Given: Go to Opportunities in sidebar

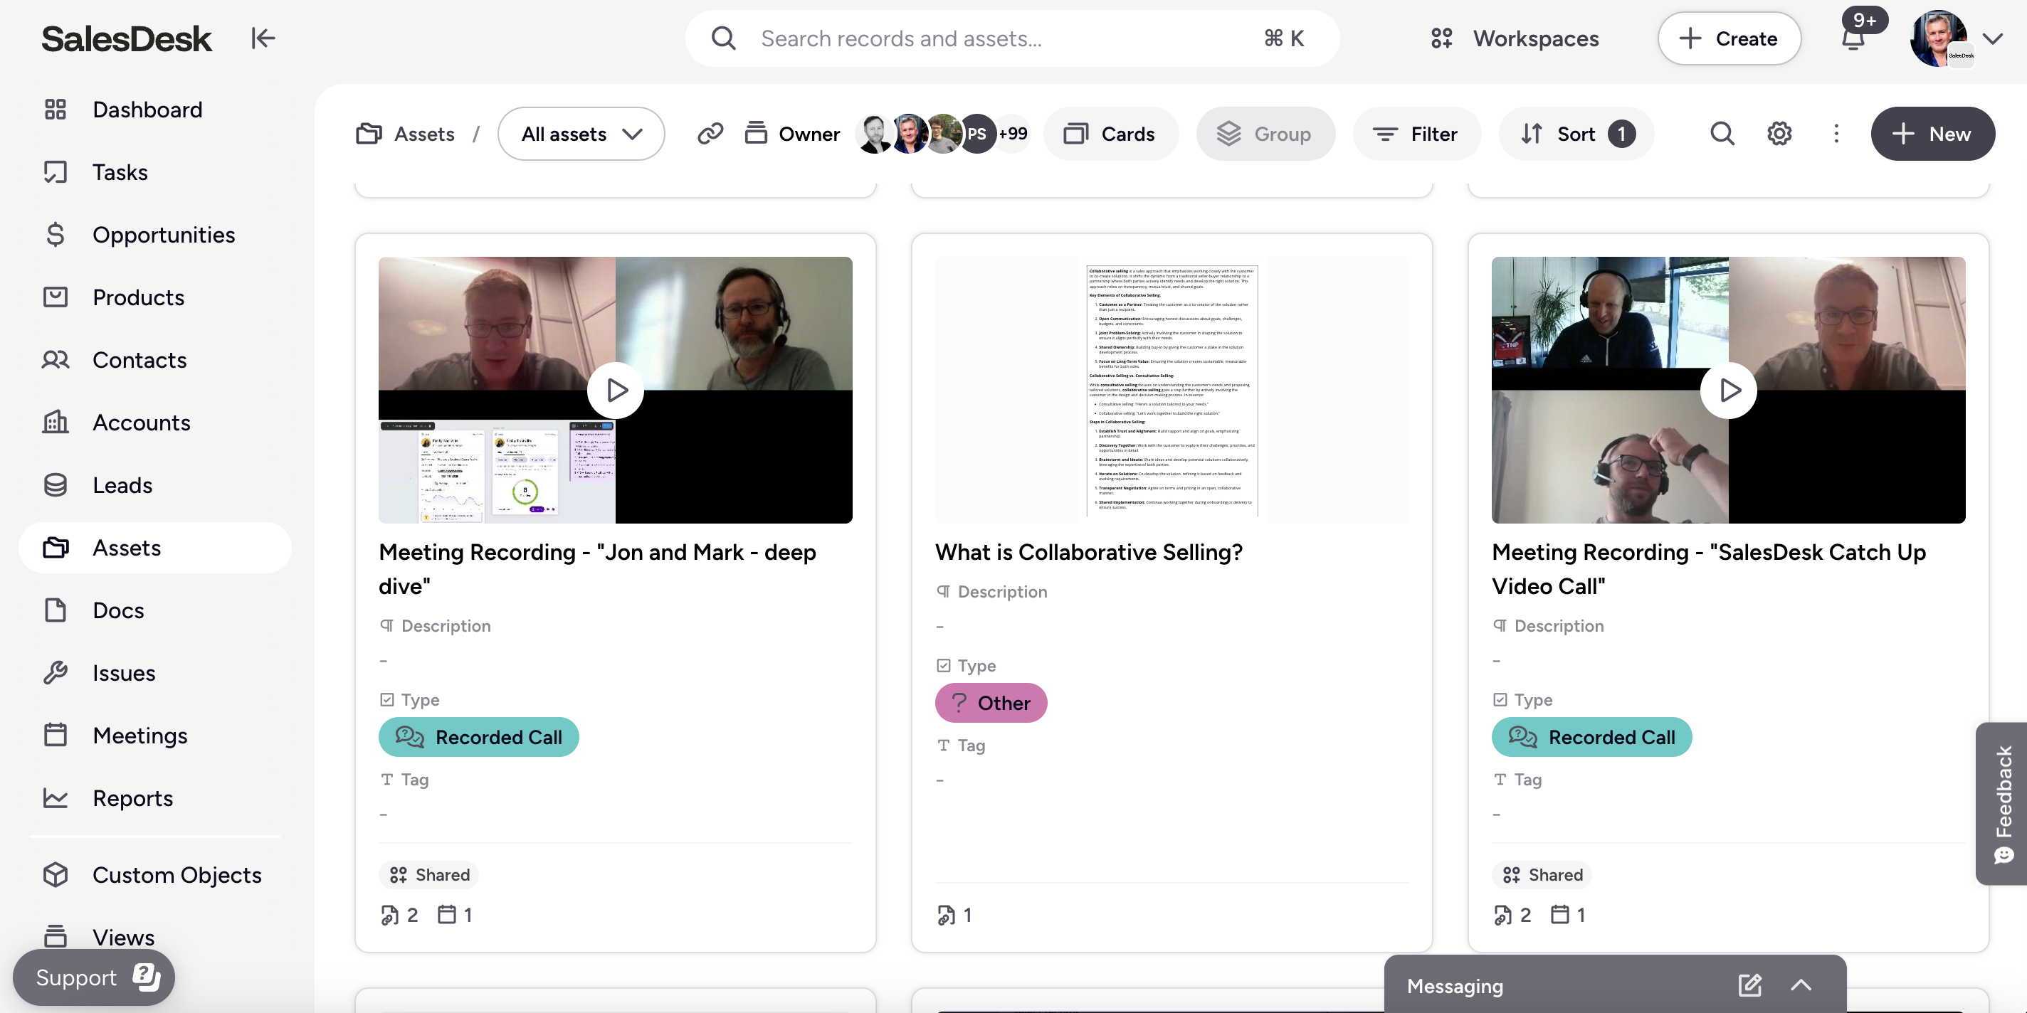Looking at the screenshot, I should (164, 234).
